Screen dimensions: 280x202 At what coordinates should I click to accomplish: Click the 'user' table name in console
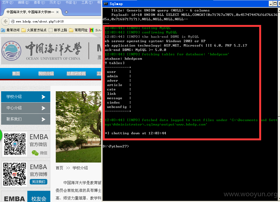pos(111,72)
